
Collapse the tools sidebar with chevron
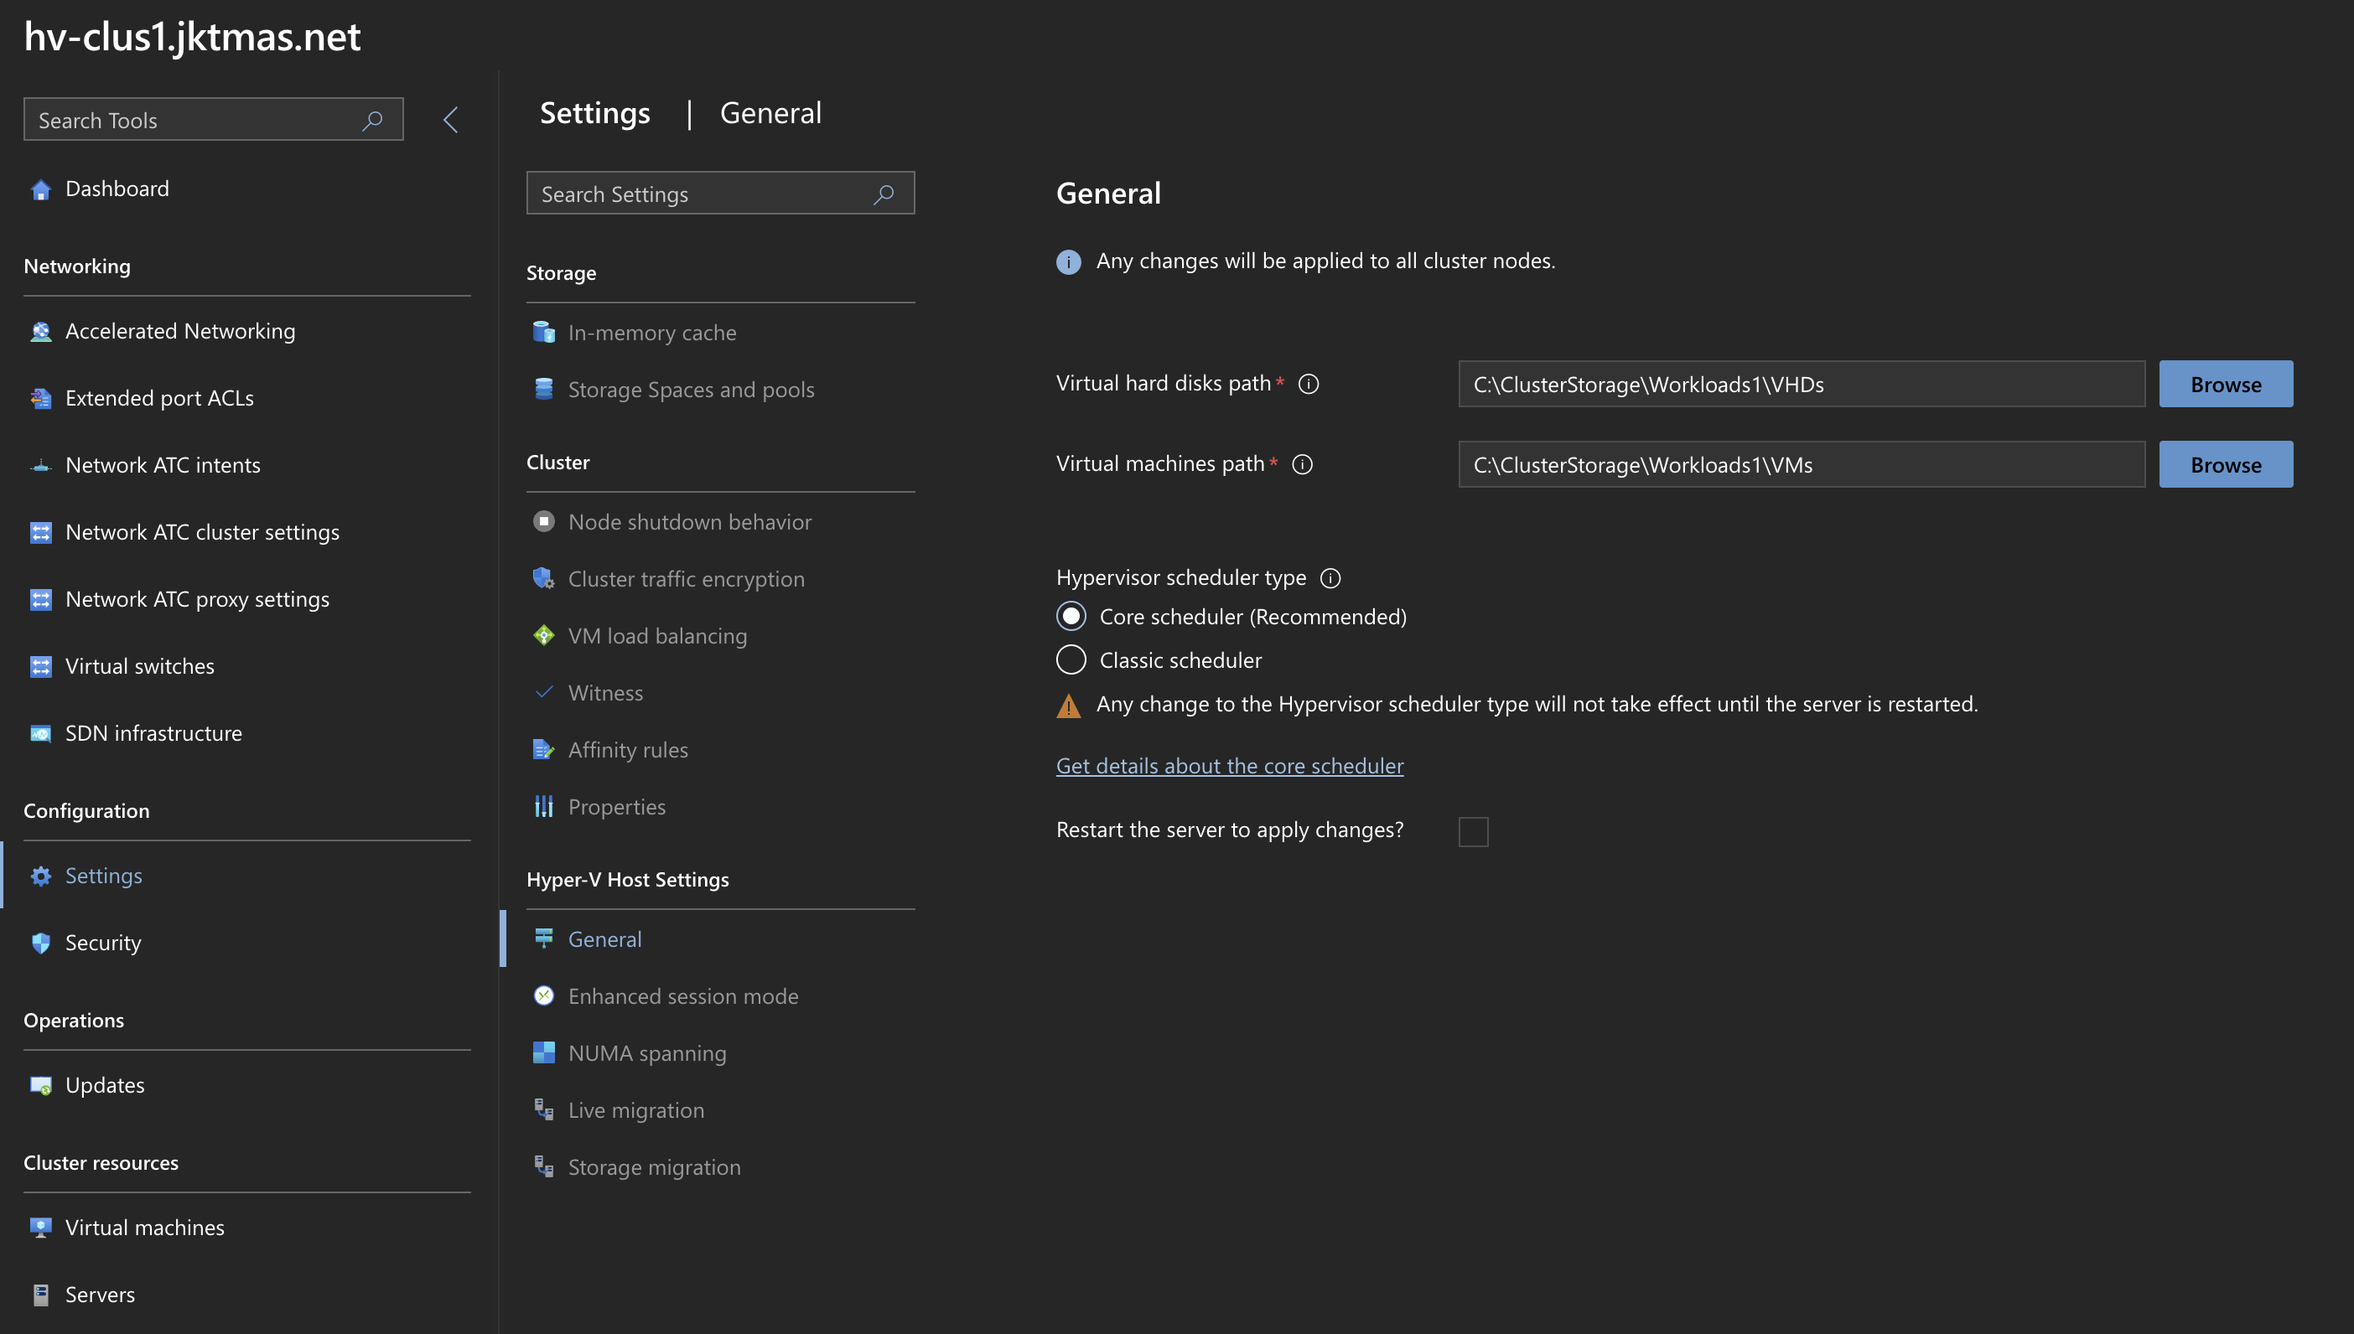pos(450,120)
